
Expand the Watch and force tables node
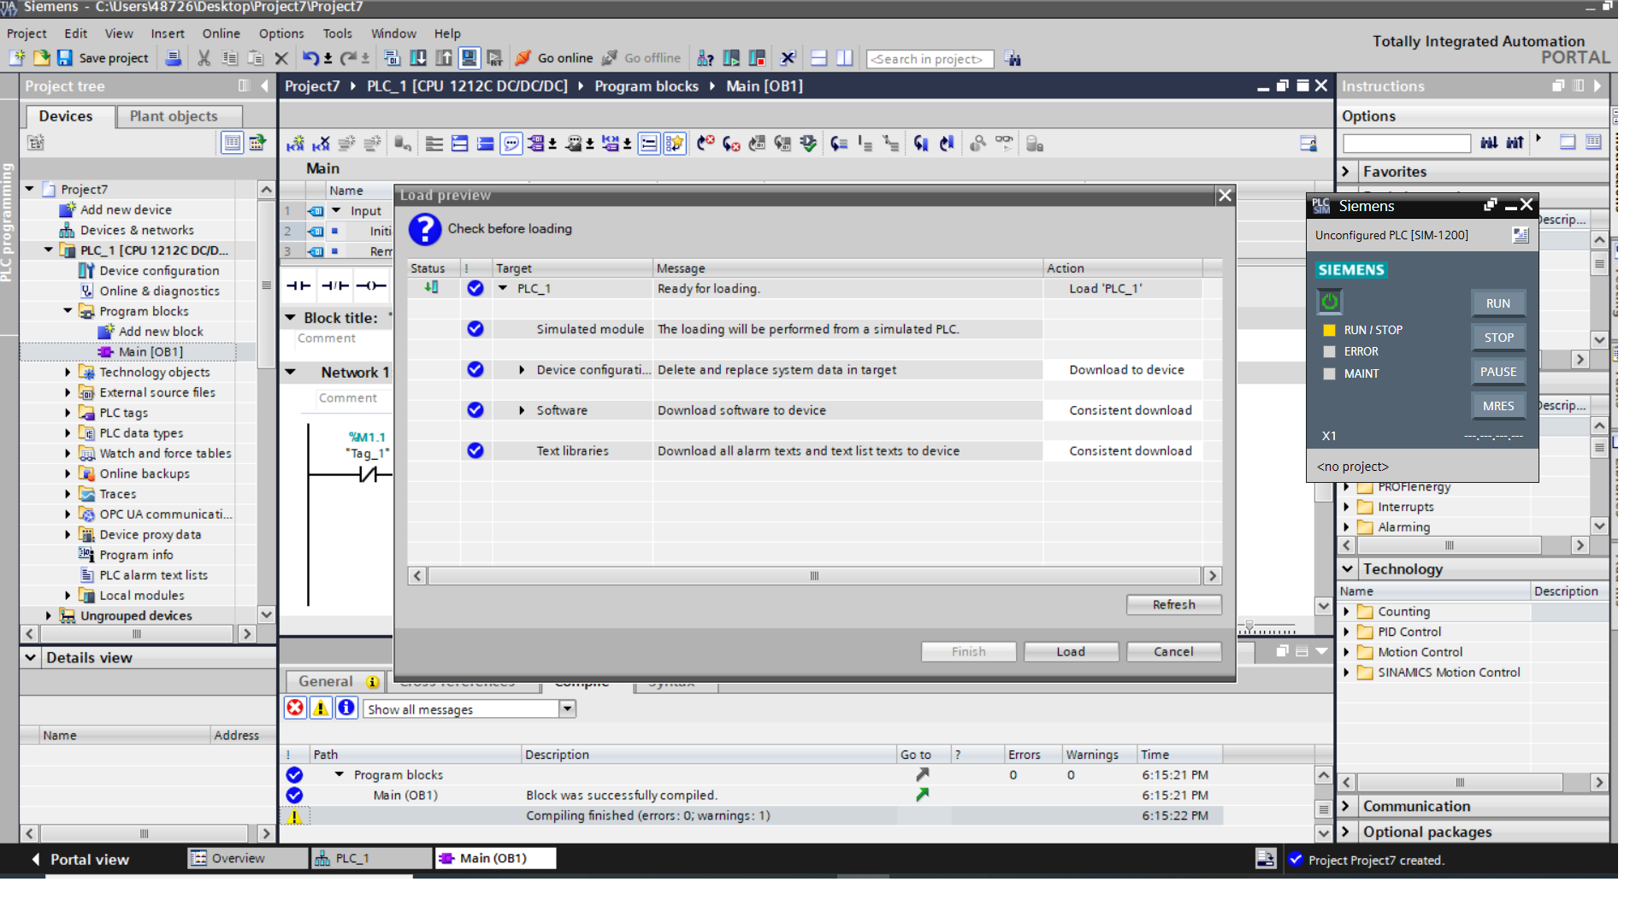point(68,454)
